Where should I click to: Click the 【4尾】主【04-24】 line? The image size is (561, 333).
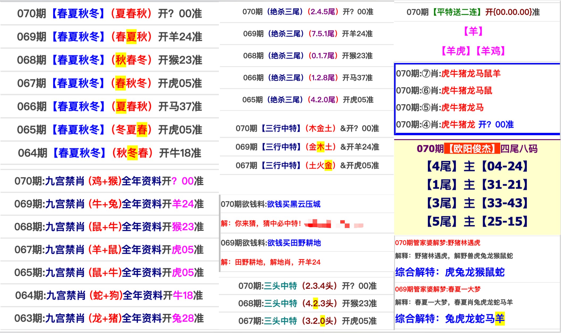pyautogui.click(x=477, y=166)
